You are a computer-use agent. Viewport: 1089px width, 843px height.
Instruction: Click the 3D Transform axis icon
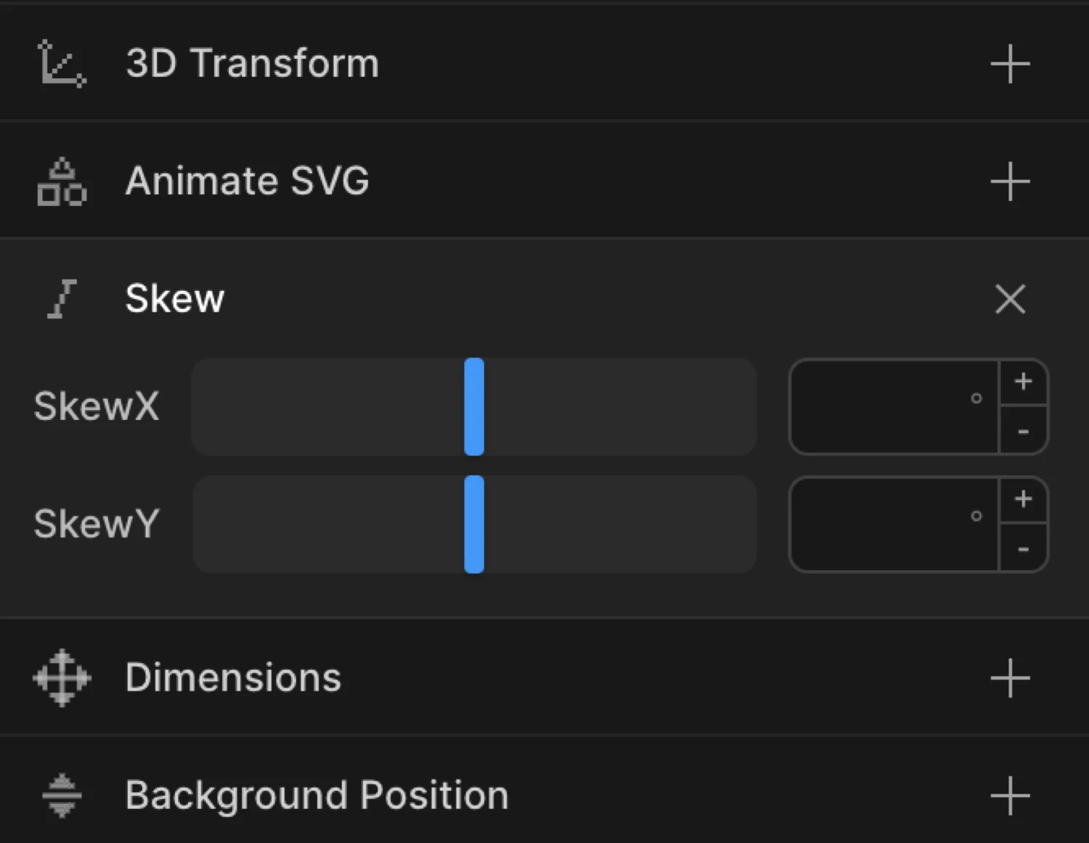61,64
